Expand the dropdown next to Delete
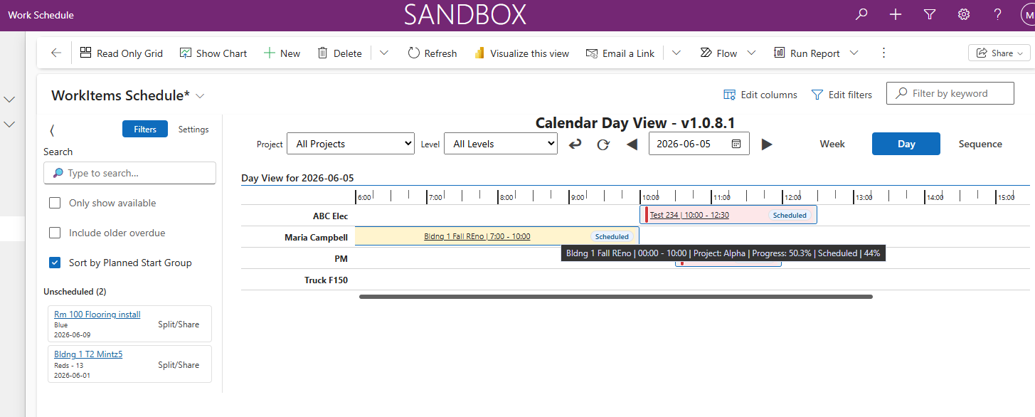1035x417 pixels. [384, 53]
